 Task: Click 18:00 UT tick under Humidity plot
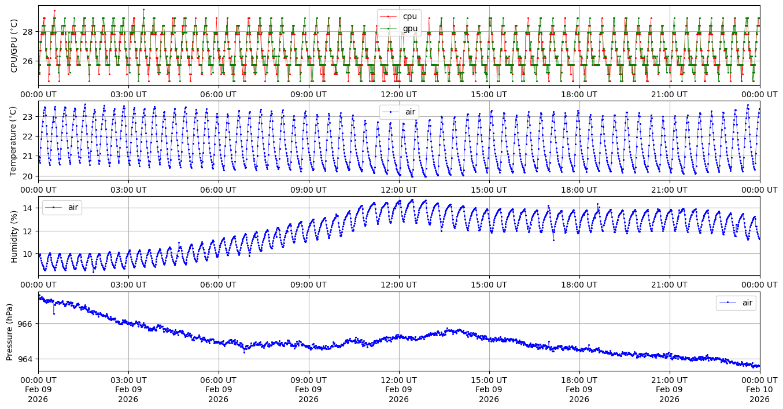pyautogui.click(x=579, y=285)
